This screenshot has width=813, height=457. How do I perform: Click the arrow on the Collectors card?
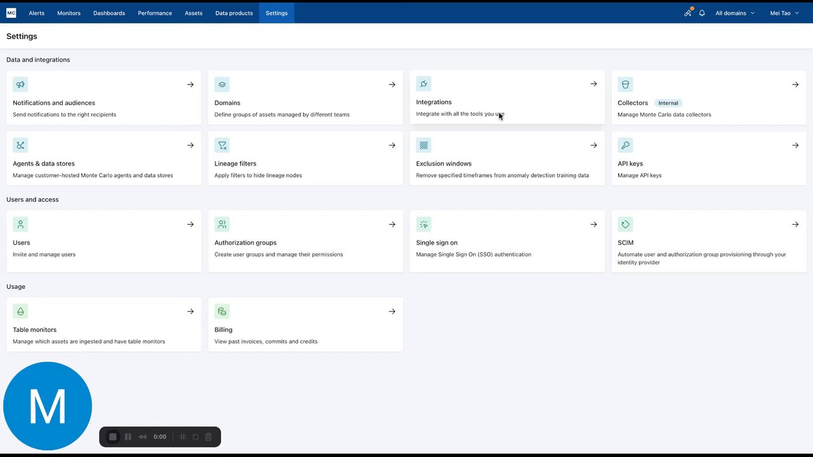tap(795, 84)
